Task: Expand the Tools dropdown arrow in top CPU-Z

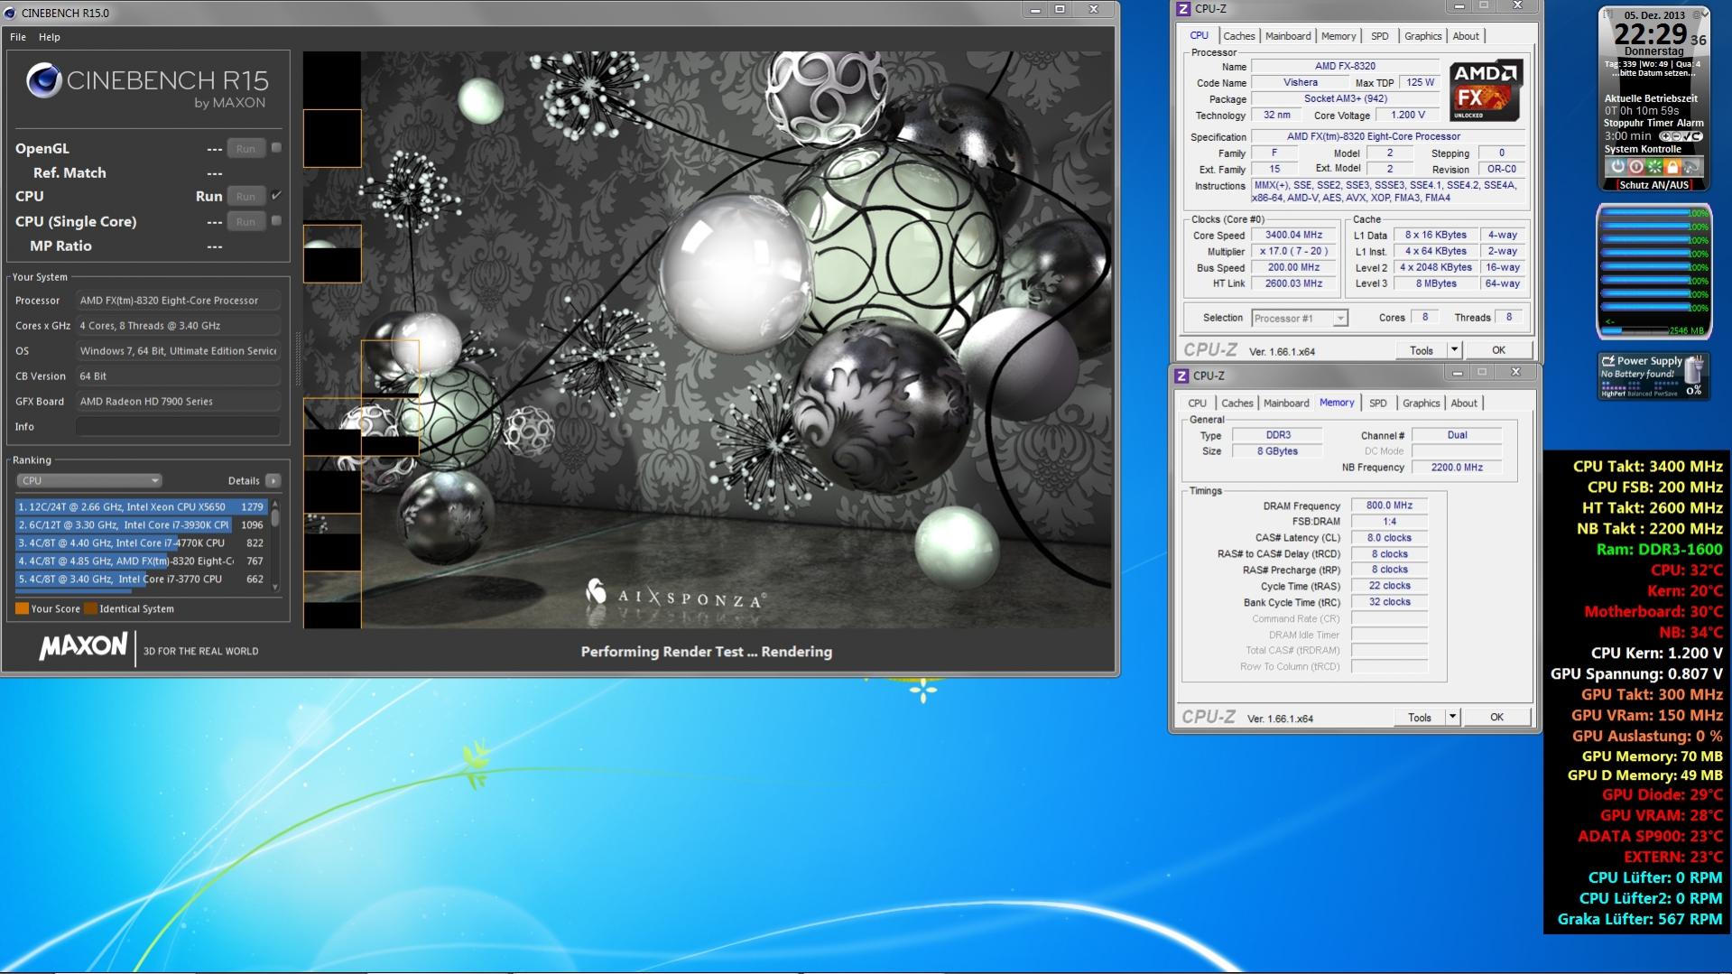Action: click(x=1454, y=350)
